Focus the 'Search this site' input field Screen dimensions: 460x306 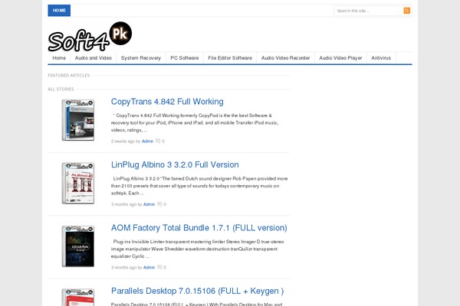click(x=369, y=11)
